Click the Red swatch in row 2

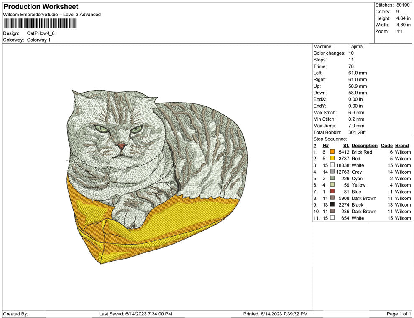[x=332, y=159]
